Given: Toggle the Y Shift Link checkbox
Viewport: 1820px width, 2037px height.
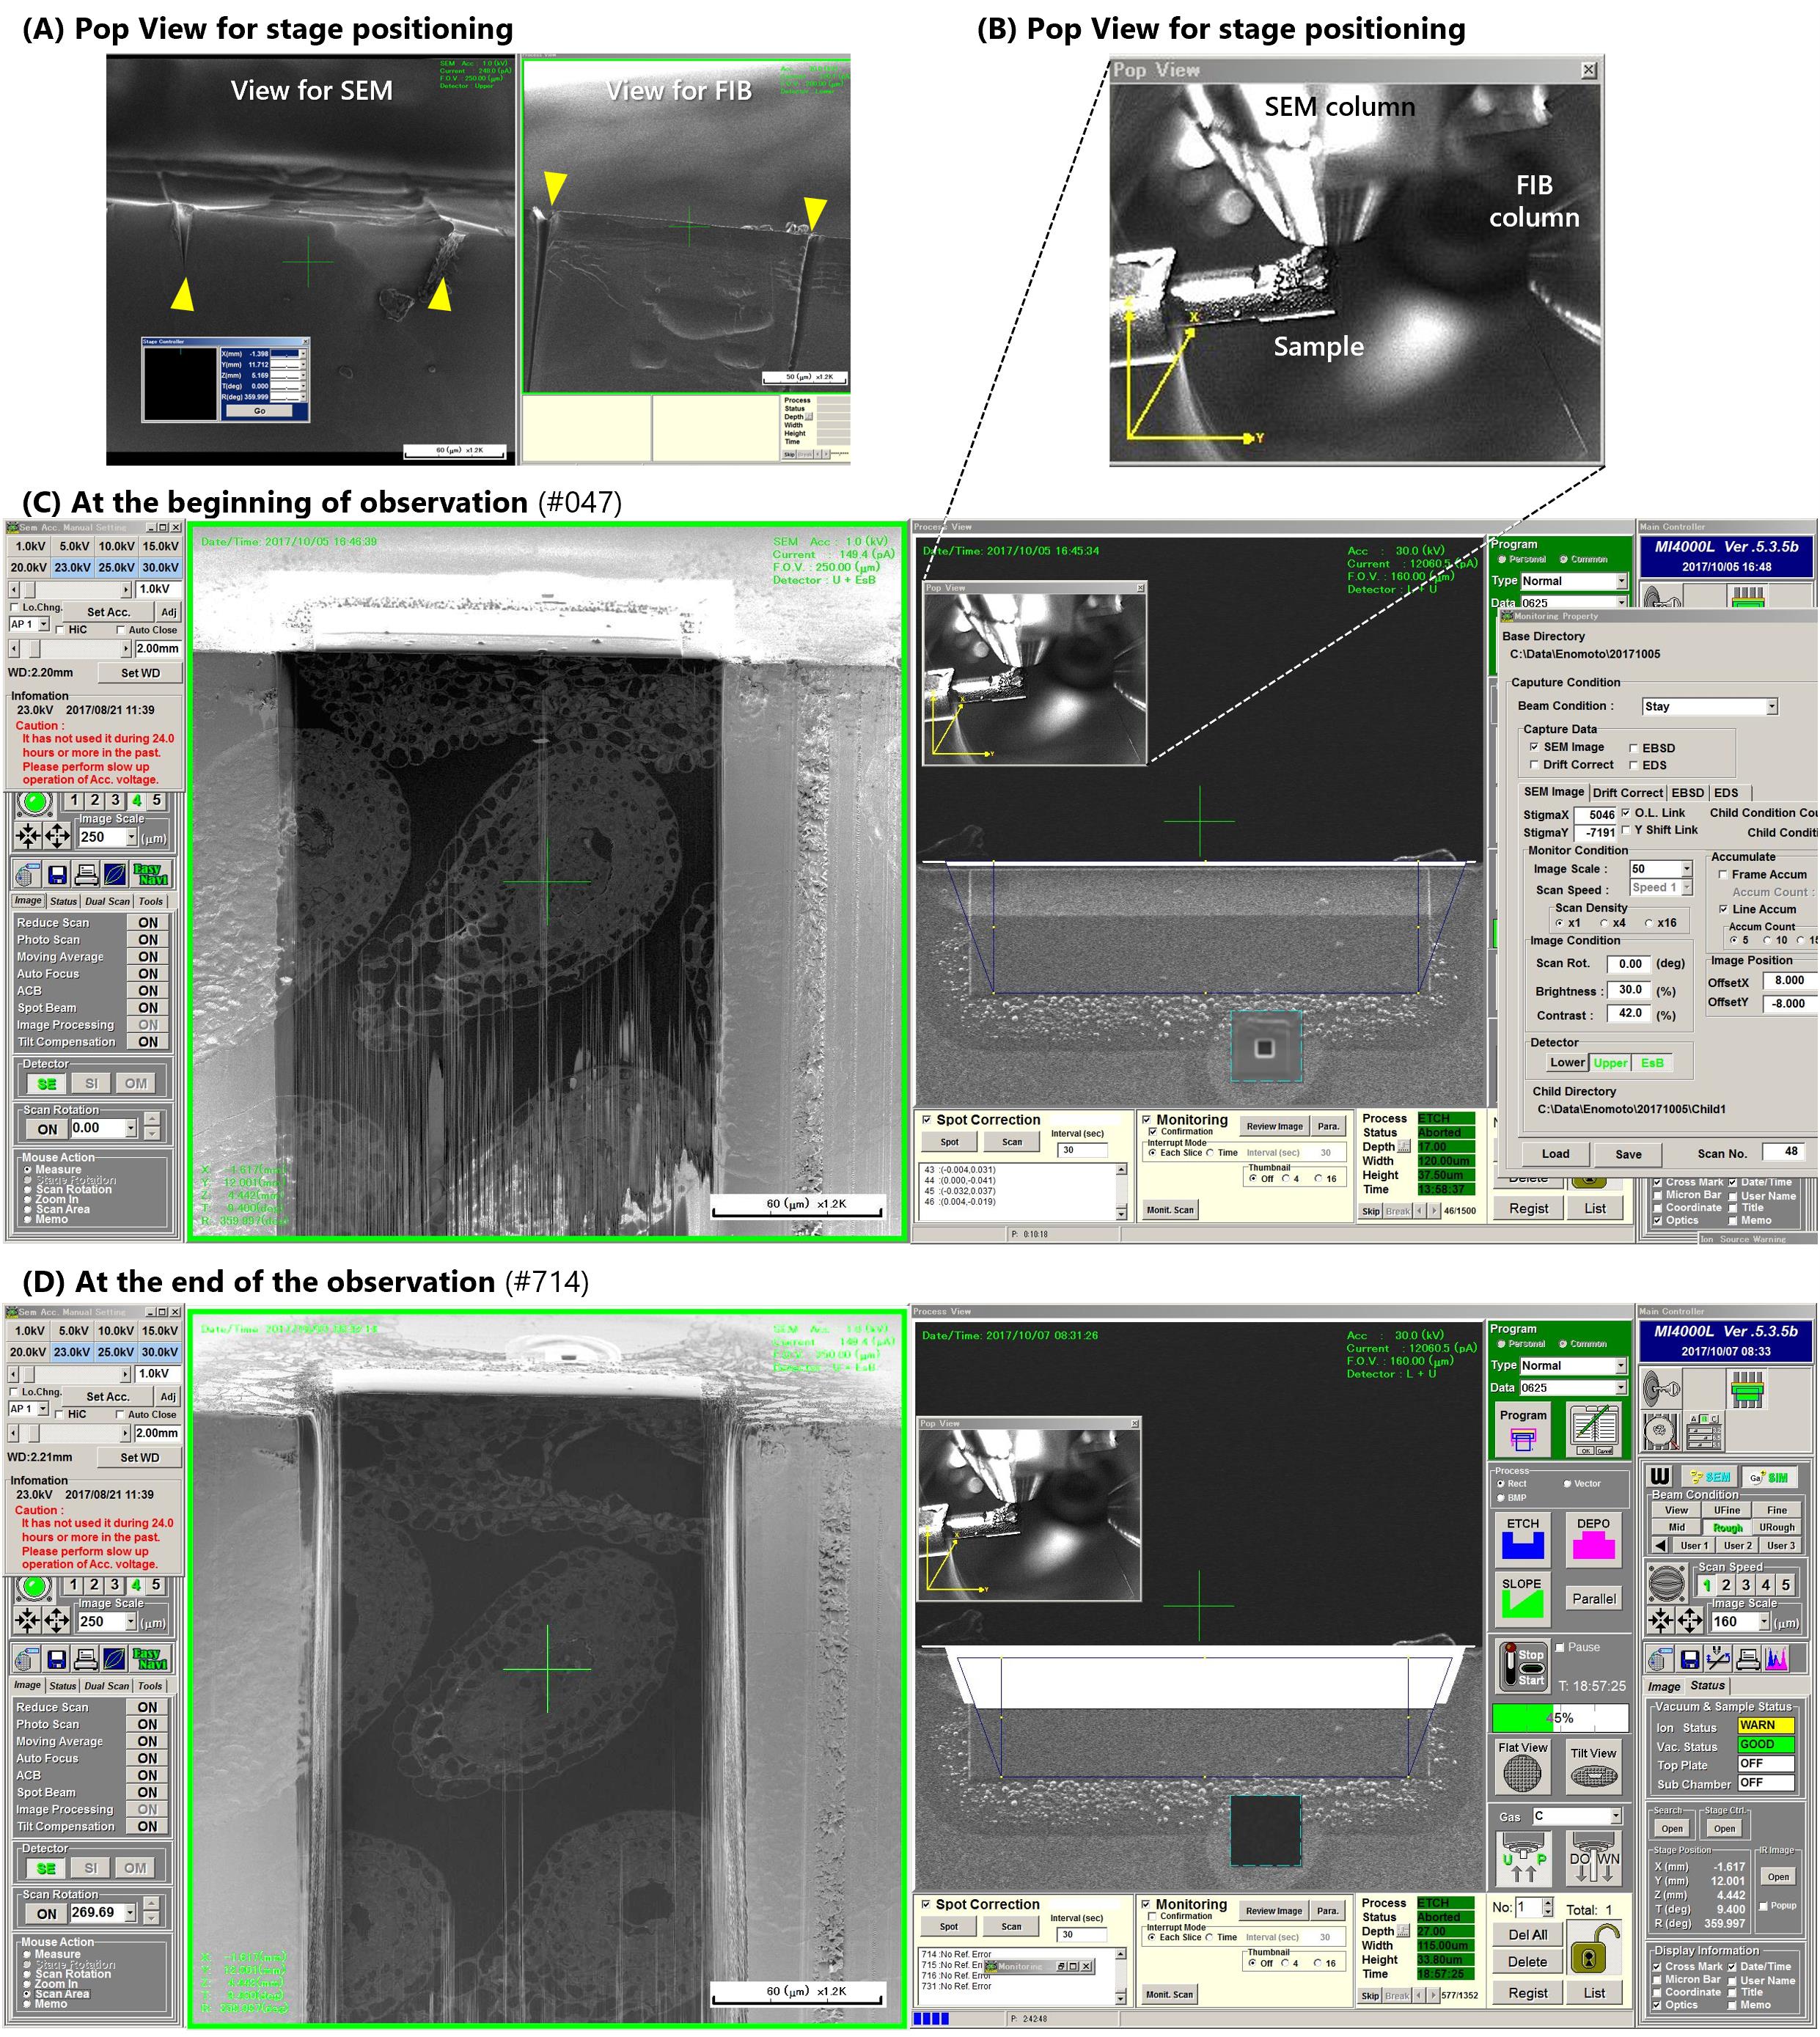Looking at the screenshot, I should point(1625,830).
